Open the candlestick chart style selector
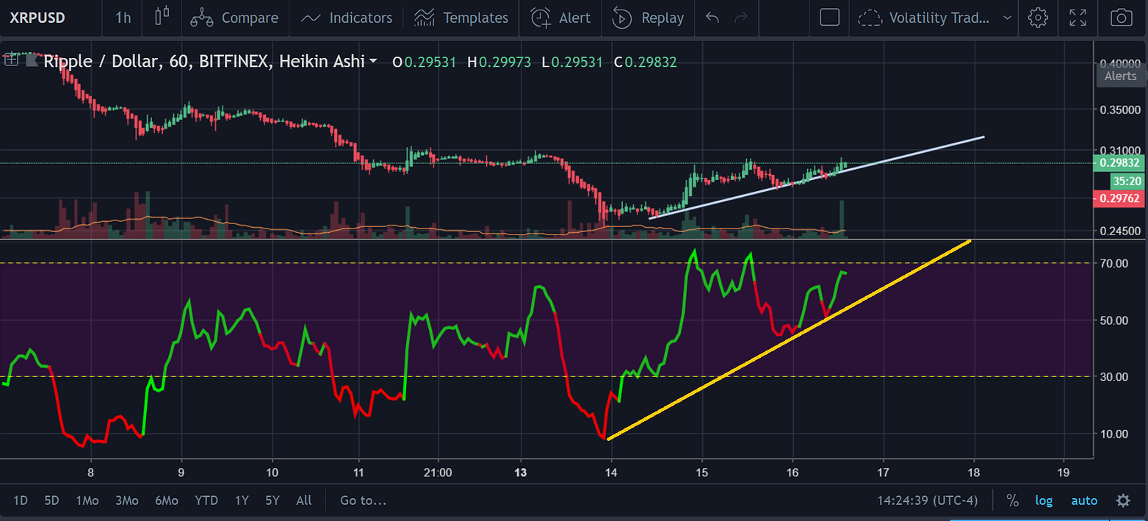Viewport: 1148px width, 521px height. 162,18
